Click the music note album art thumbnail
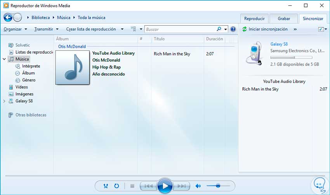 point(72,67)
